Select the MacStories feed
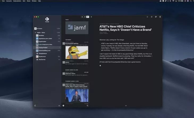This screenshot has height=118, width=194. pyautogui.click(x=47, y=60)
